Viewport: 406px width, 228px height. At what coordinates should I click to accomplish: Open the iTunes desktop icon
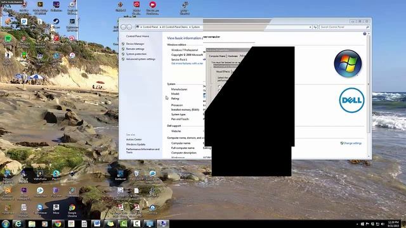72,57
